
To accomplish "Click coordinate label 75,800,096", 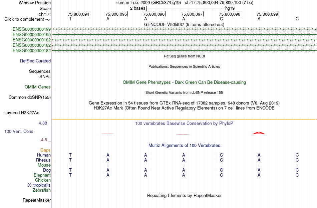I will (154, 14).
